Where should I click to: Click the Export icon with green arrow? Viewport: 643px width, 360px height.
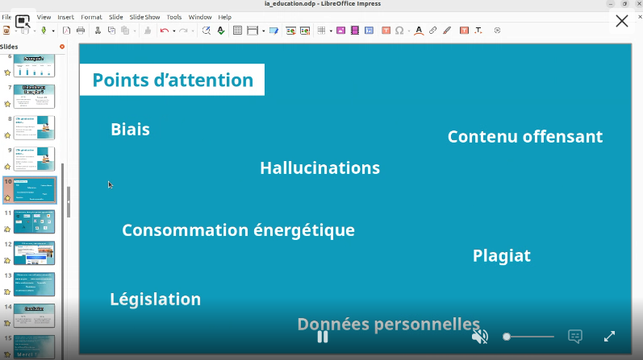44,31
